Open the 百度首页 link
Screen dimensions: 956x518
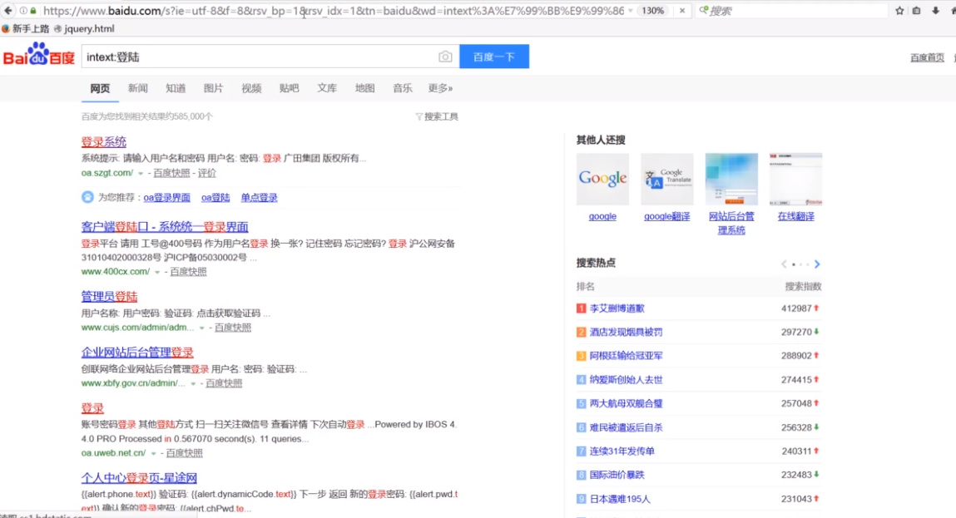pos(927,57)
